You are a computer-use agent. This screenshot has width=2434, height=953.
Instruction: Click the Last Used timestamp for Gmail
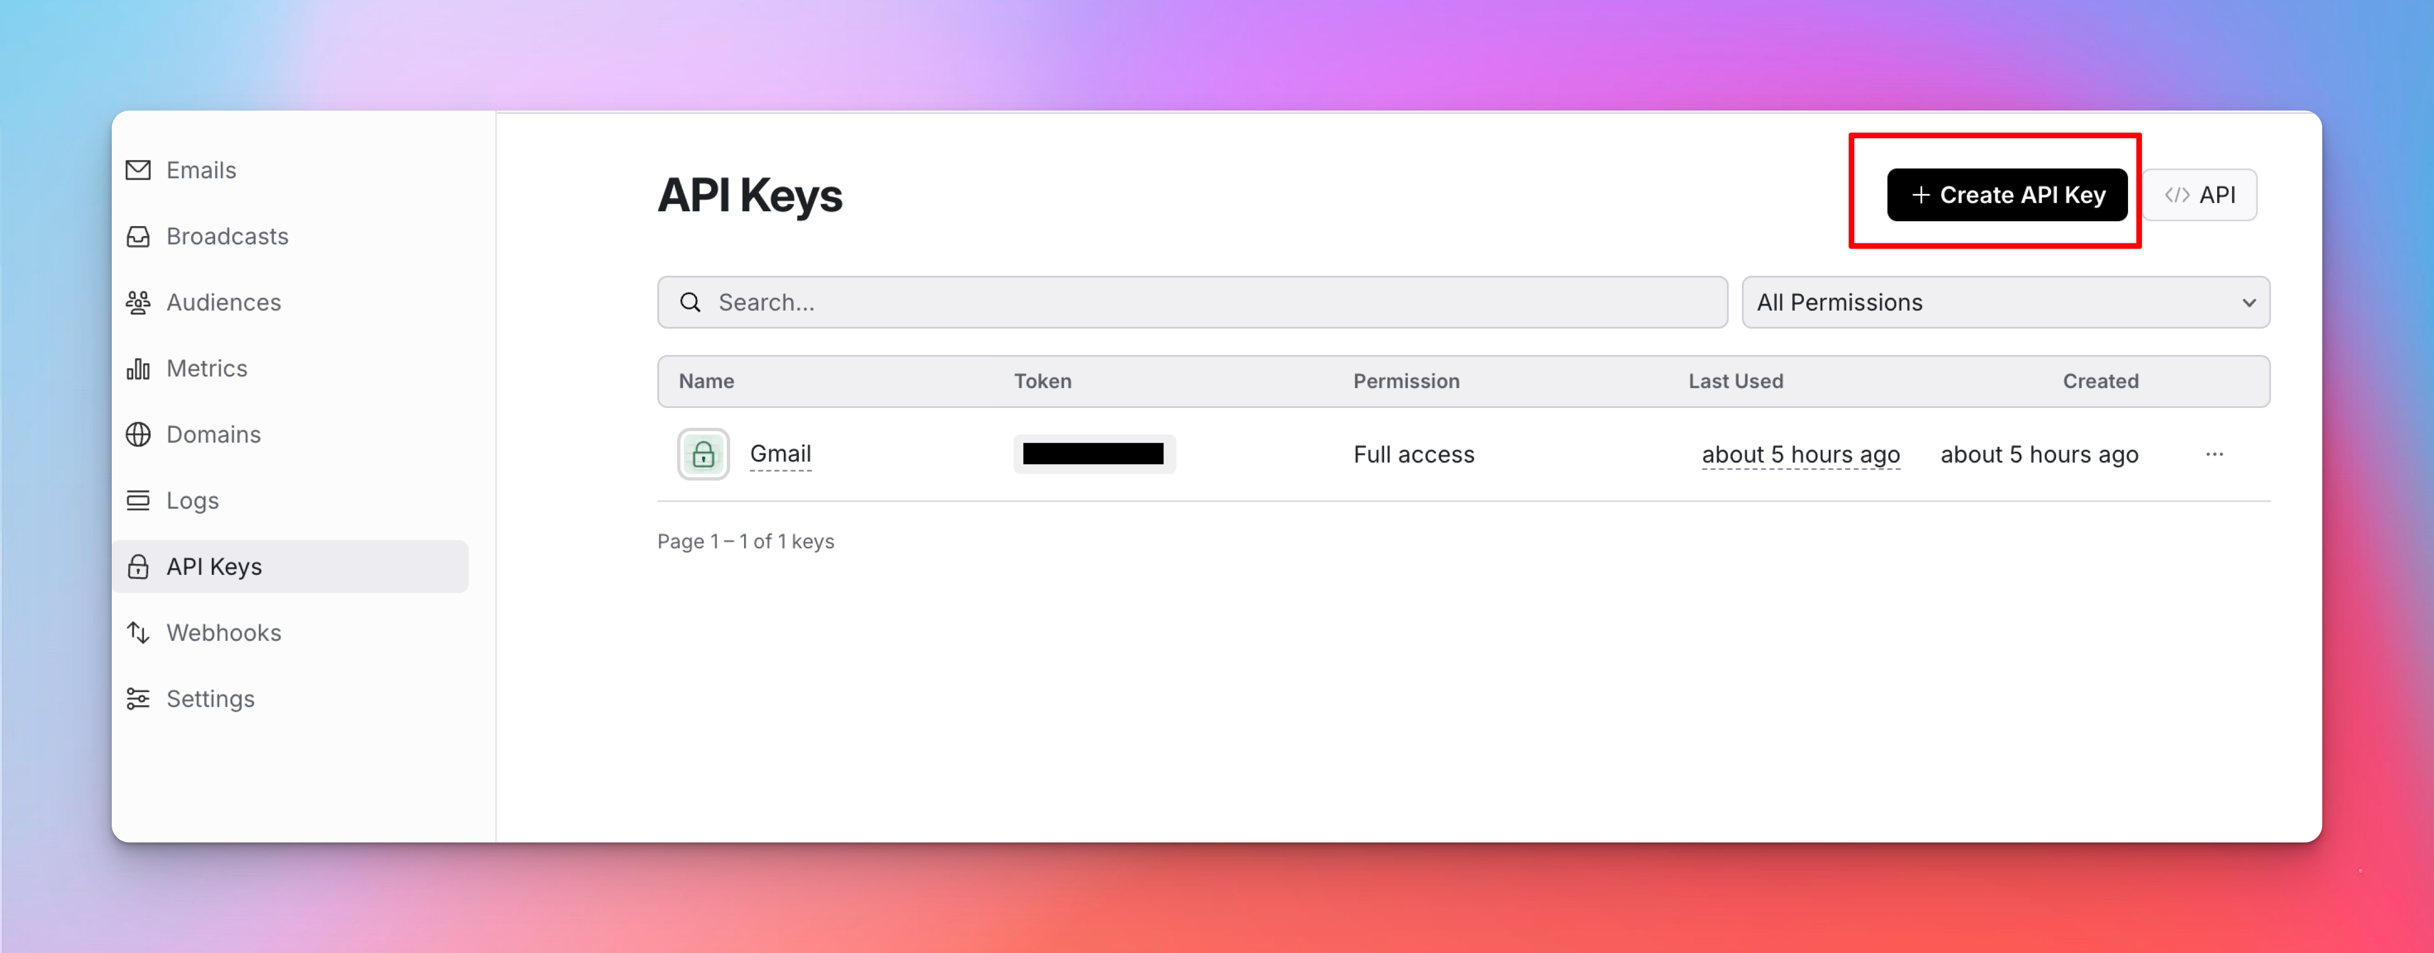(1800, 454)
